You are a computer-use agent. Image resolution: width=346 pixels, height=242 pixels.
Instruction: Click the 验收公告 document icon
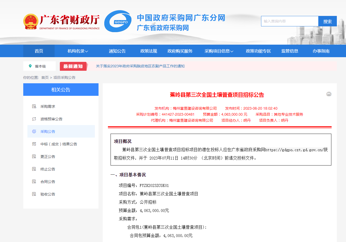coord(34,194)
